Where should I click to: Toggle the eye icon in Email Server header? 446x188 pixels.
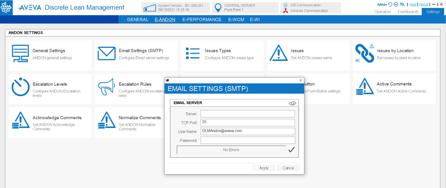pos(292,103)
